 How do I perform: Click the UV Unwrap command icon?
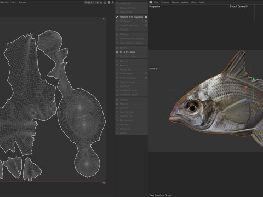click(117, 21)
